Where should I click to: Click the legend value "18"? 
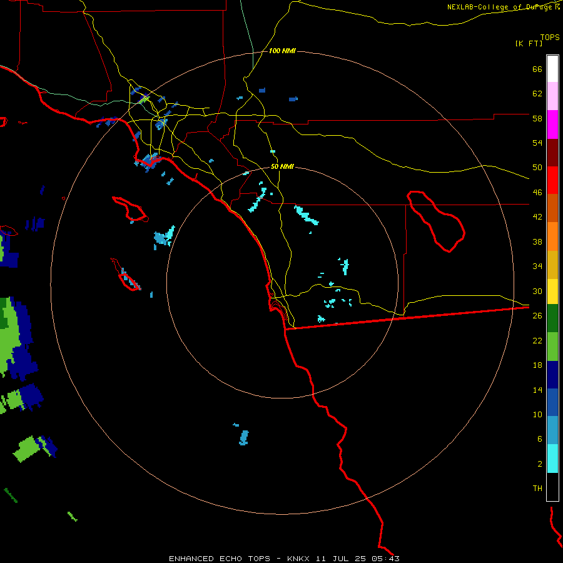tap(537, 365)
